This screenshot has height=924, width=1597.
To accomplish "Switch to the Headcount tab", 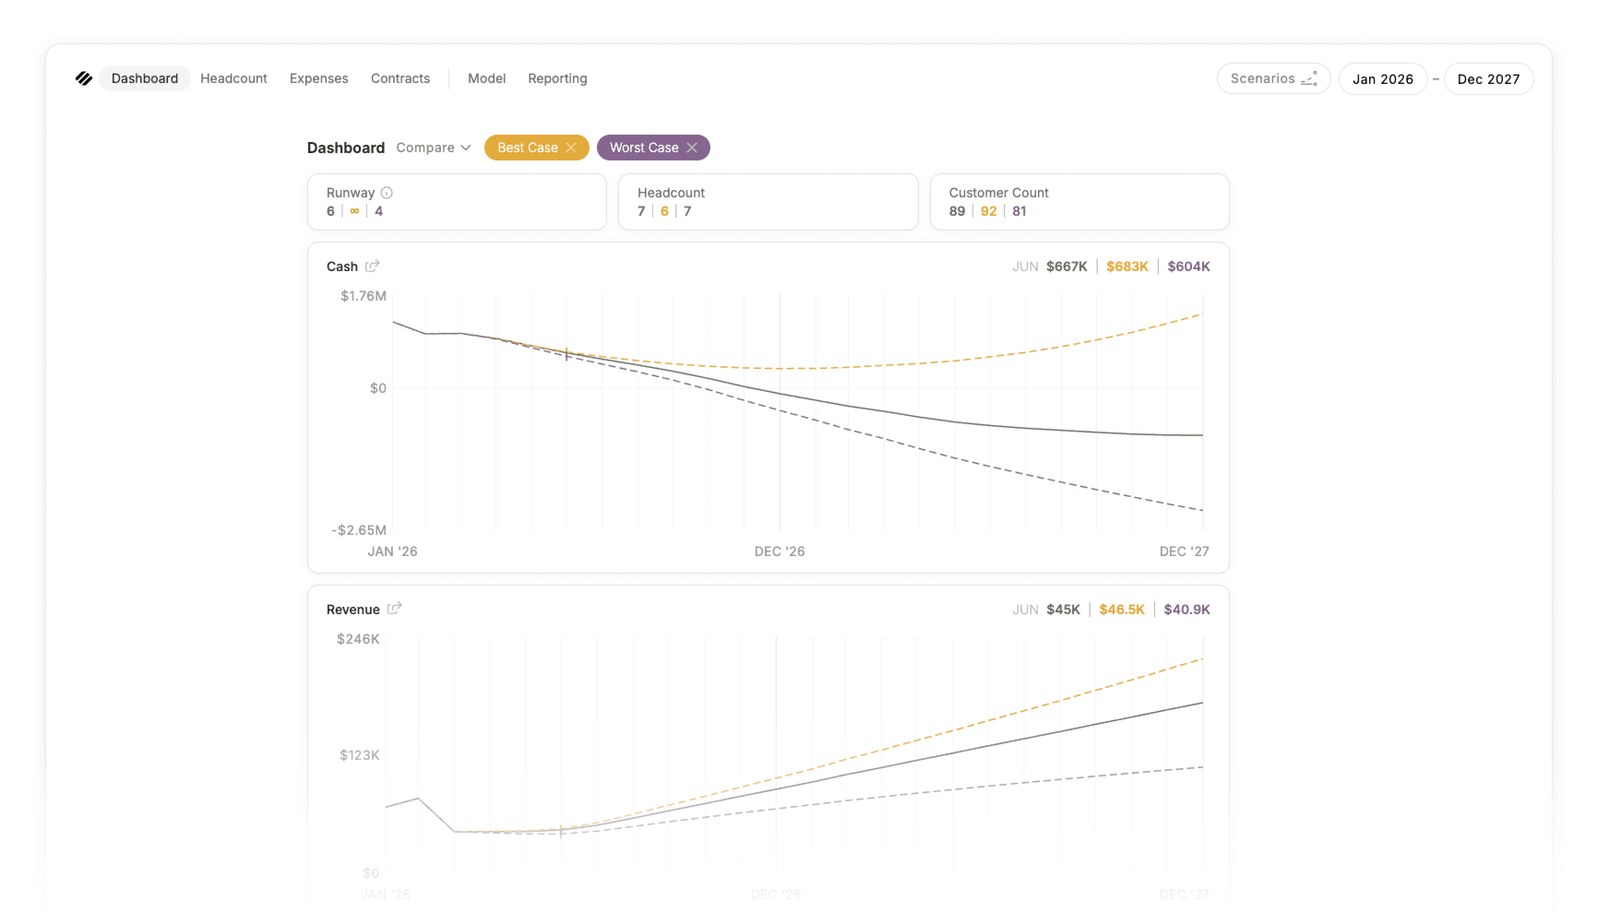I will point(233,78).
